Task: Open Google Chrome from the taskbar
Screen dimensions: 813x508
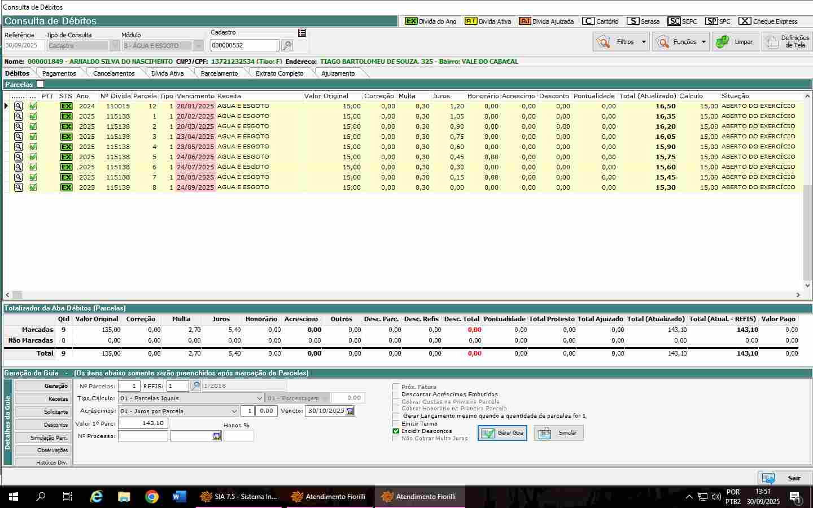Action: pyautogui.click(x=151, y=497)
